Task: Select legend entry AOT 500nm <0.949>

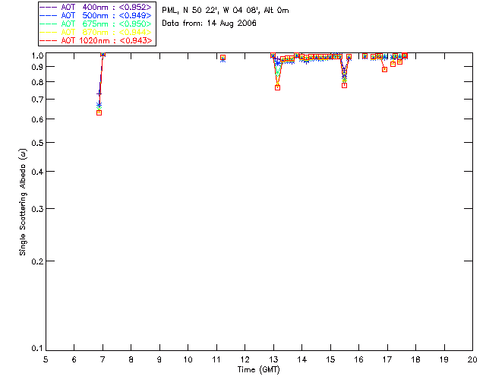Action: (96, 15)
